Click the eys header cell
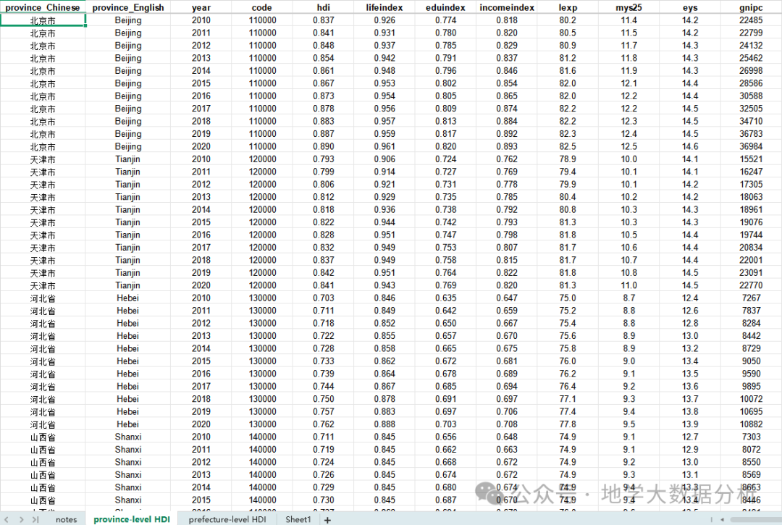 (690, 7)
